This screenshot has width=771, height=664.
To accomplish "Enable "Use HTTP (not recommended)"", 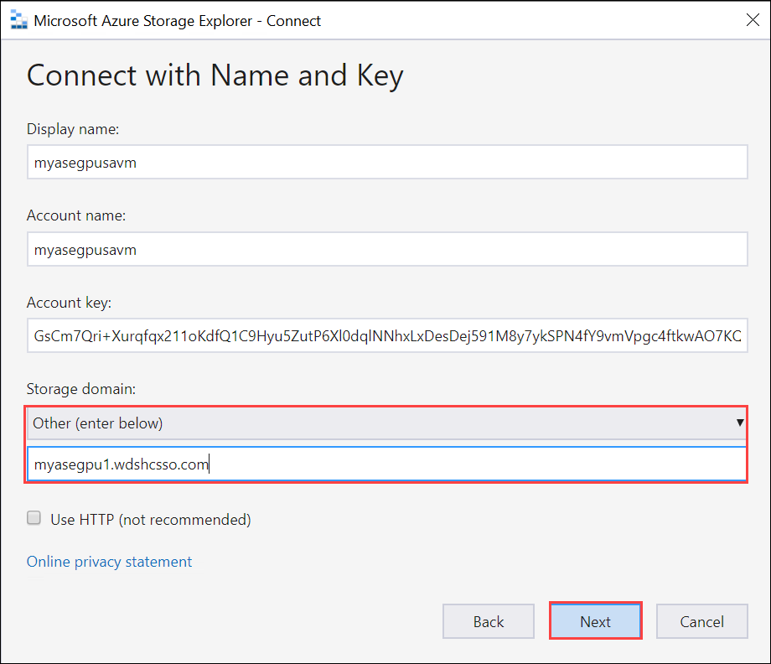I will tap(34, 518).
